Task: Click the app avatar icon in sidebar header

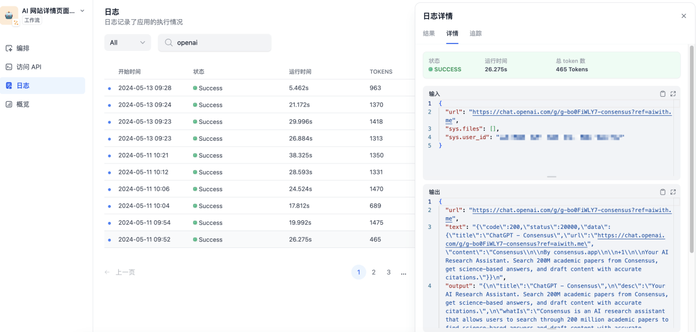Action: click(9, 16)
